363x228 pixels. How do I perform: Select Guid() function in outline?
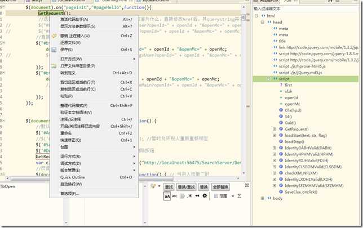click(290, 123)
